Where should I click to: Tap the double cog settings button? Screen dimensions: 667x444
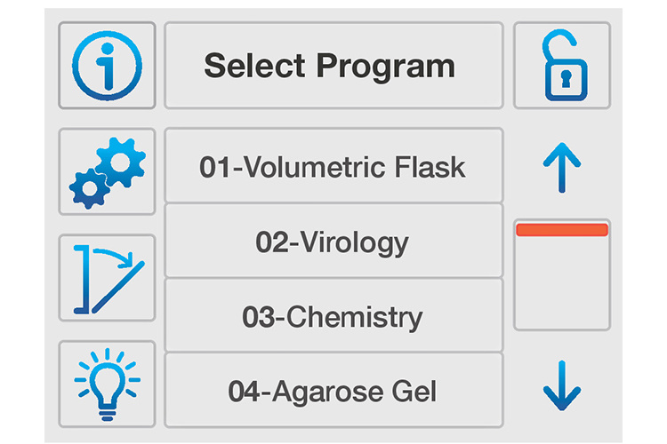107,171
